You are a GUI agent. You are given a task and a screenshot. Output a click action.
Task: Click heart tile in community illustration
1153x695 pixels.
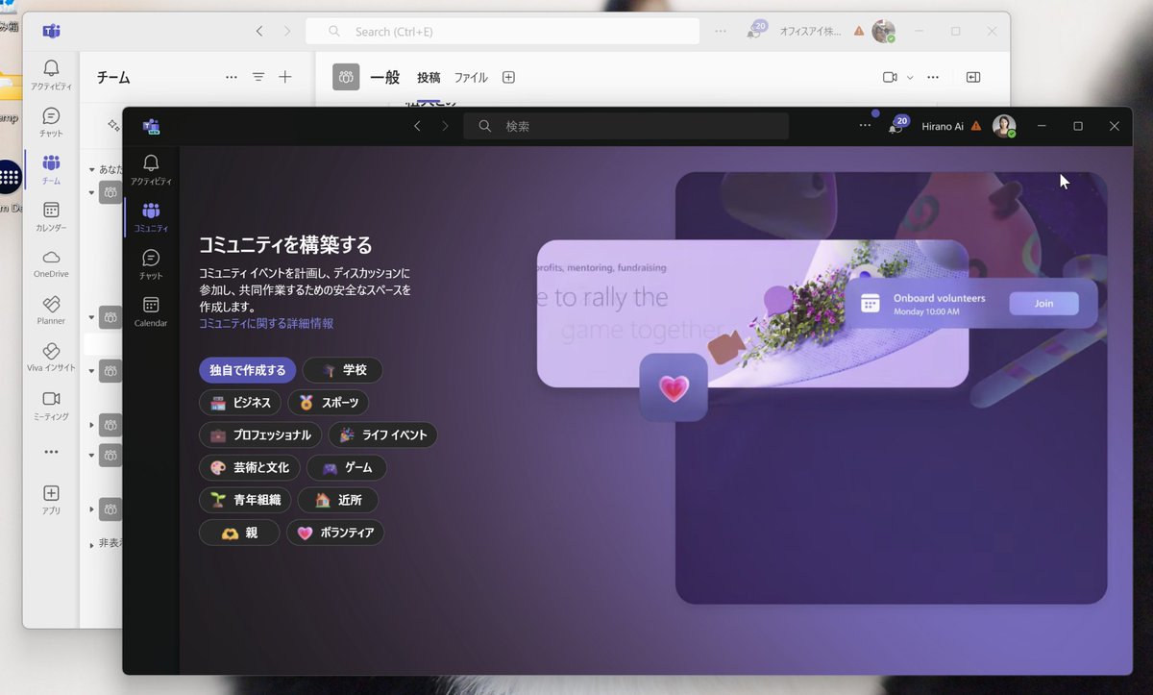click(x=674, y=387)
